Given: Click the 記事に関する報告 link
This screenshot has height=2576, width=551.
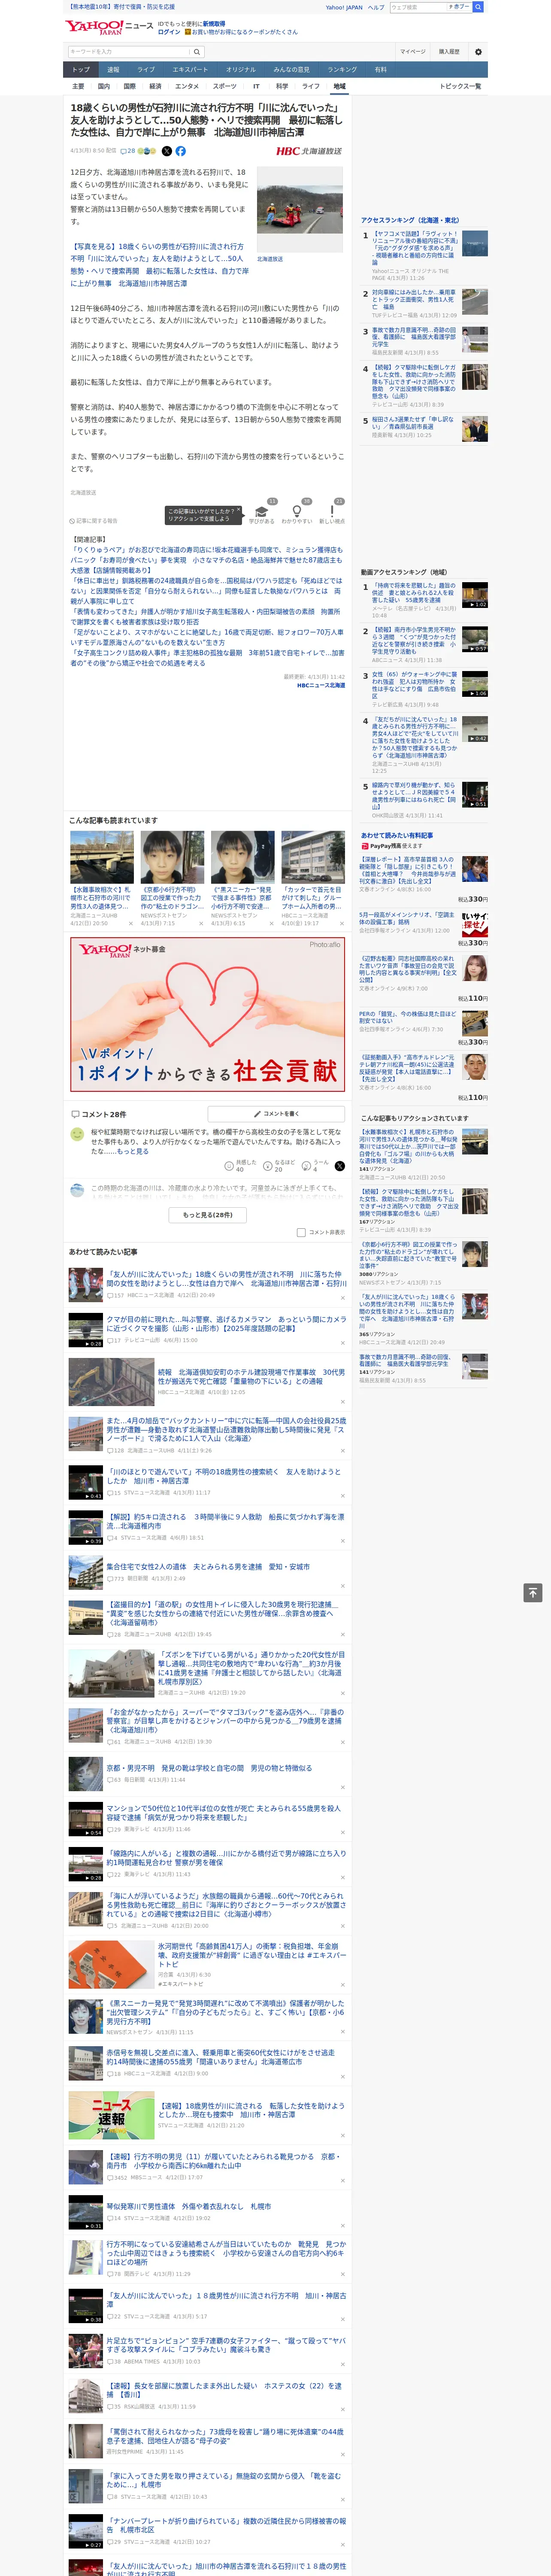Looking at the screenshot, I should pyautogui.click(x=95, y=521).
